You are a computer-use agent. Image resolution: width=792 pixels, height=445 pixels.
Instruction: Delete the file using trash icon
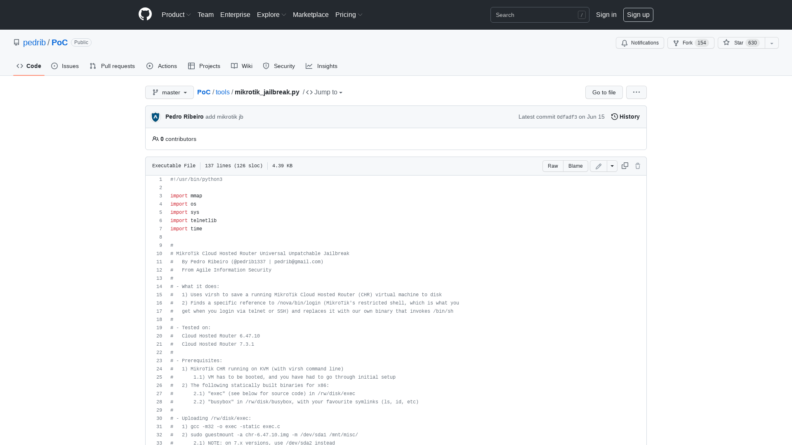pos(637,166)
